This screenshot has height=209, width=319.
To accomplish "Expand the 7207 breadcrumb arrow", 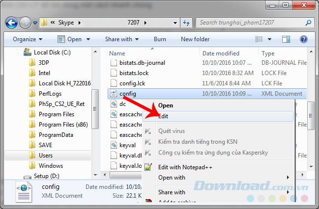I will click(145, 23).
